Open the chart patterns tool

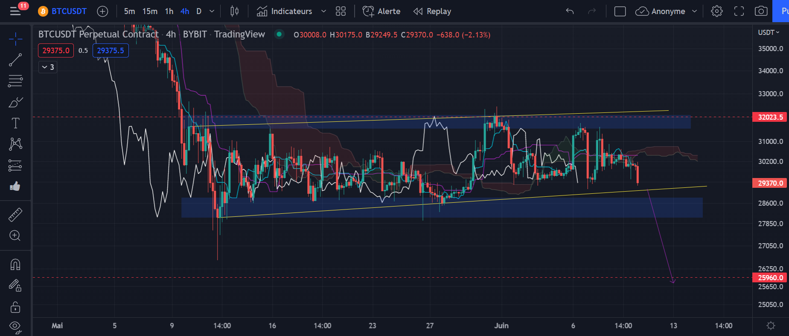[15, 144]
